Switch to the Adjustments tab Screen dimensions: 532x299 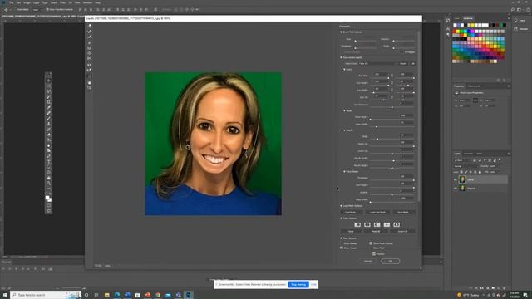click(474, 86)
